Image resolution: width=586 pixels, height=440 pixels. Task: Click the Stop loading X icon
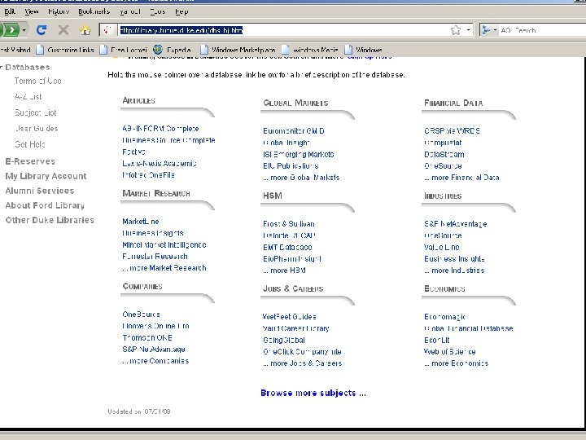(63, 30)
